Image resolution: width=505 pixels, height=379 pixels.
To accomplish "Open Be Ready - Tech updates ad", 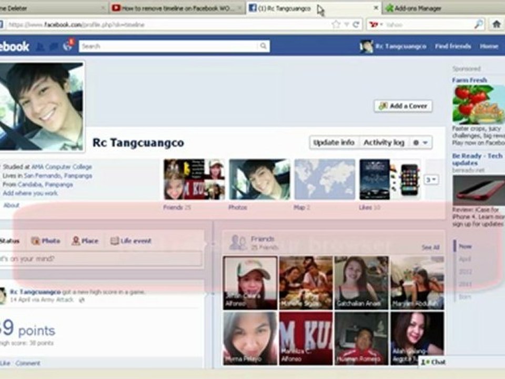I will pyautogui.click(x=477, y=159).
